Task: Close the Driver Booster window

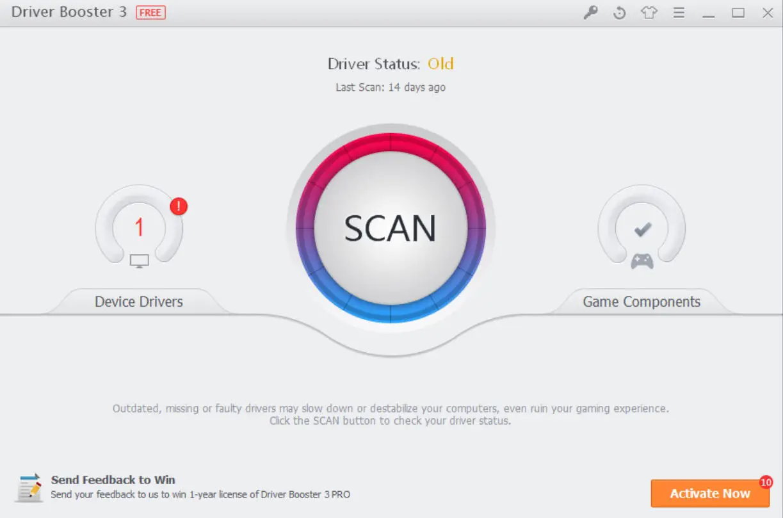Action: pyautogui.click(x=768, y=13)
